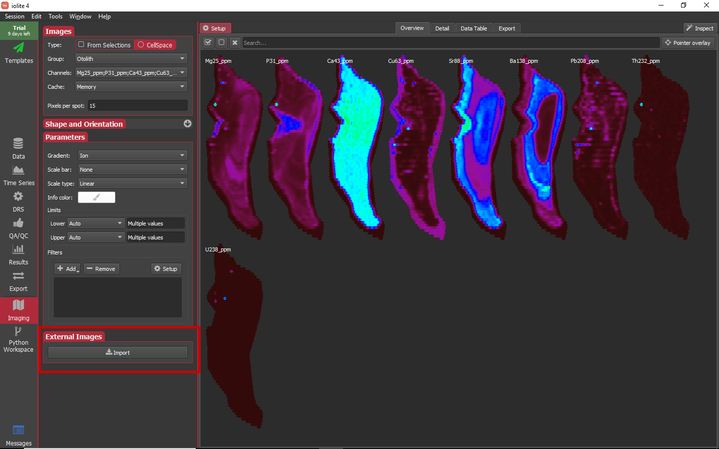
Task: Click the uncheck-all images square icon
Action: 222,42
